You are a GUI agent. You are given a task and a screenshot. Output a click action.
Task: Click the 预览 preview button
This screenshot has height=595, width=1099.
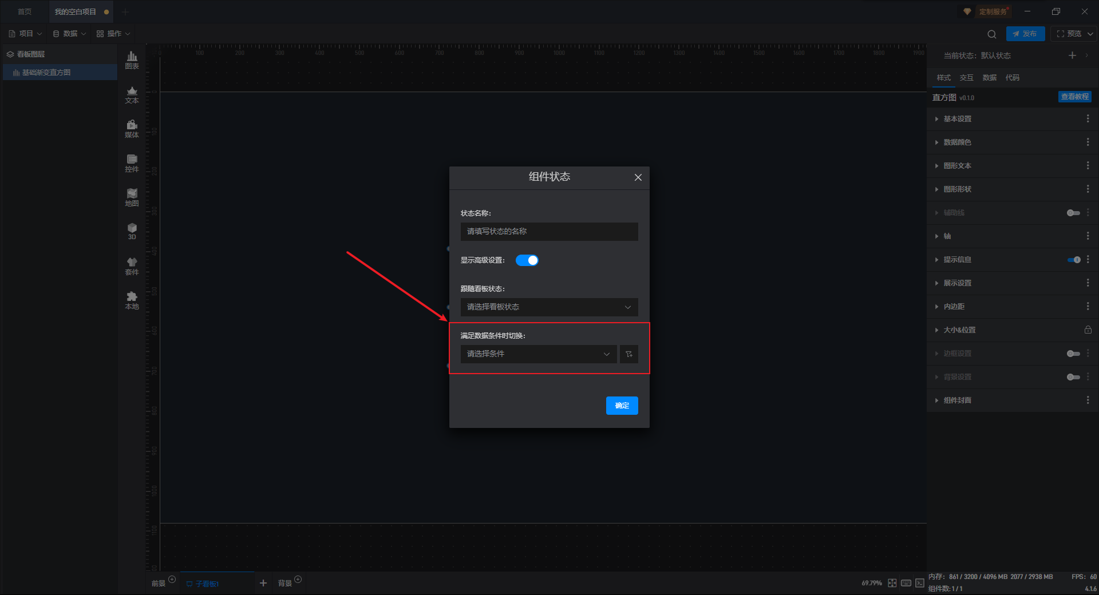1069,34
